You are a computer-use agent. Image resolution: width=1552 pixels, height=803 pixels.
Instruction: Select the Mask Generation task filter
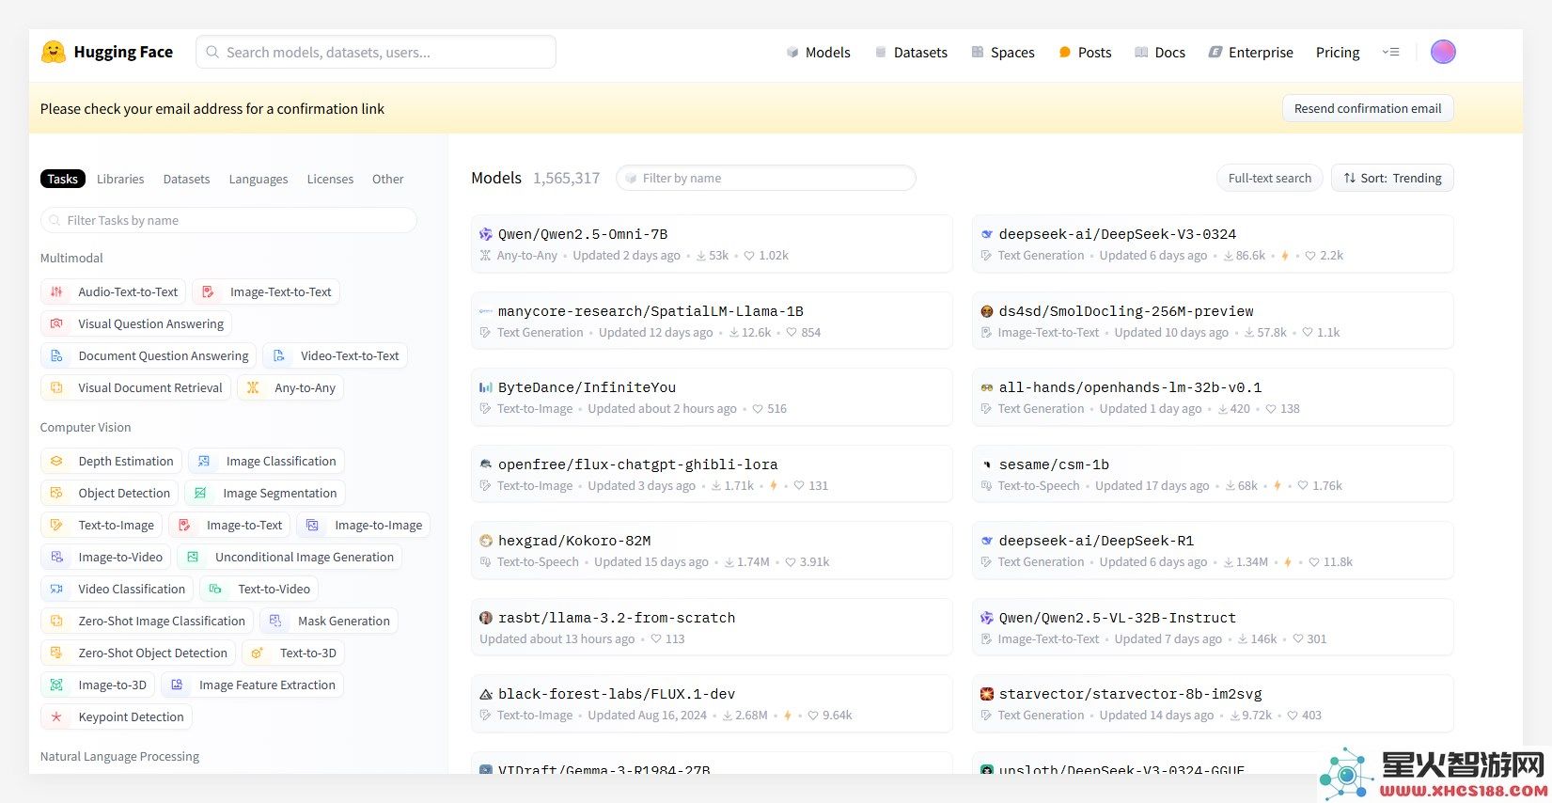click(x=329, y=621)
